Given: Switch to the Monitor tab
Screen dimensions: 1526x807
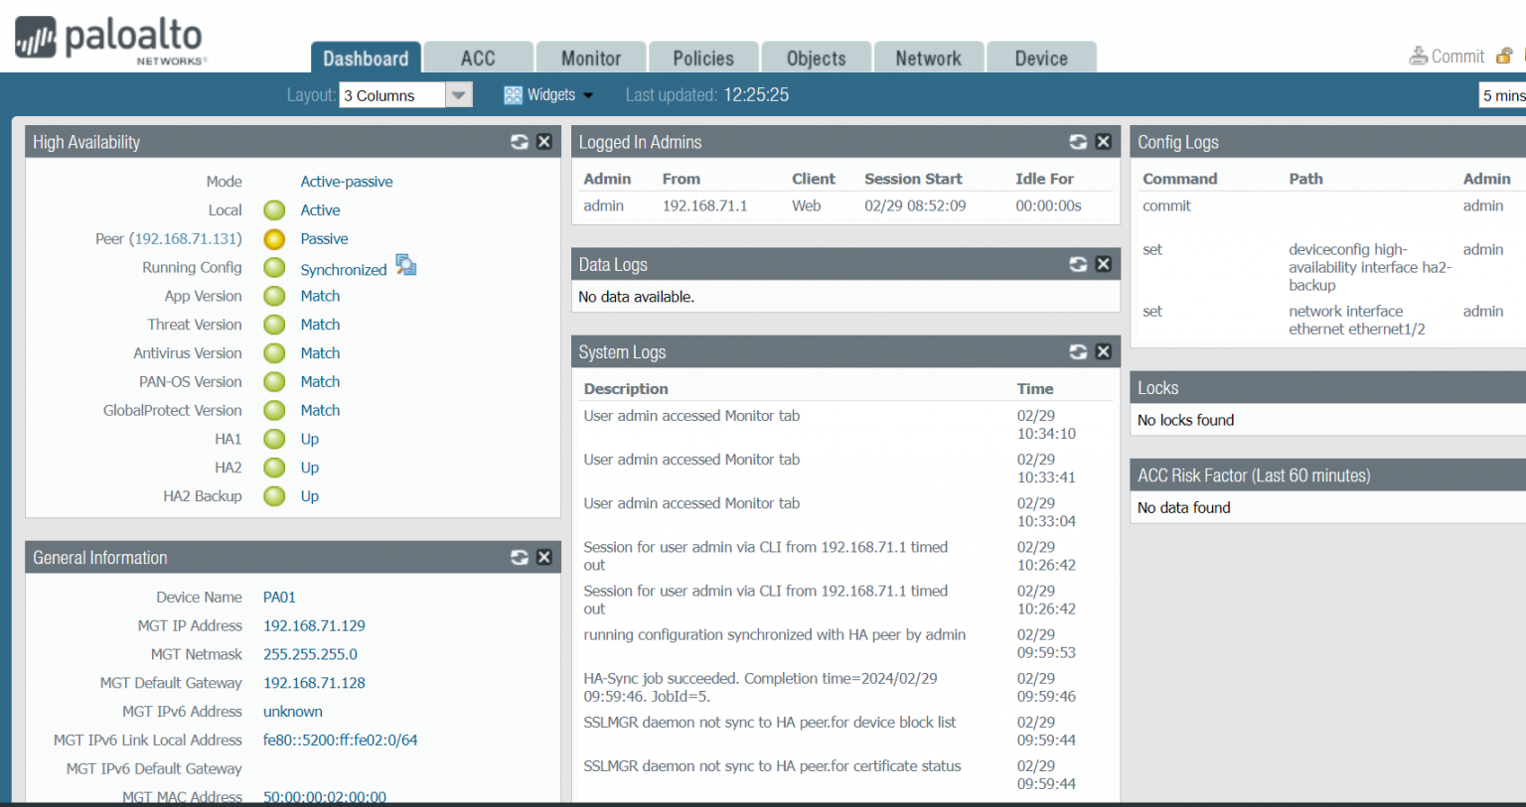Looking at the screenshot, I should 590,57.
